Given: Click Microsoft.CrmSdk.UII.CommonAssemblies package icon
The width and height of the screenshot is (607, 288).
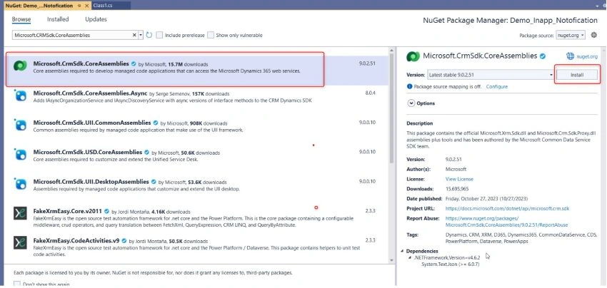Looking at the screenshot, I should 20,125.
